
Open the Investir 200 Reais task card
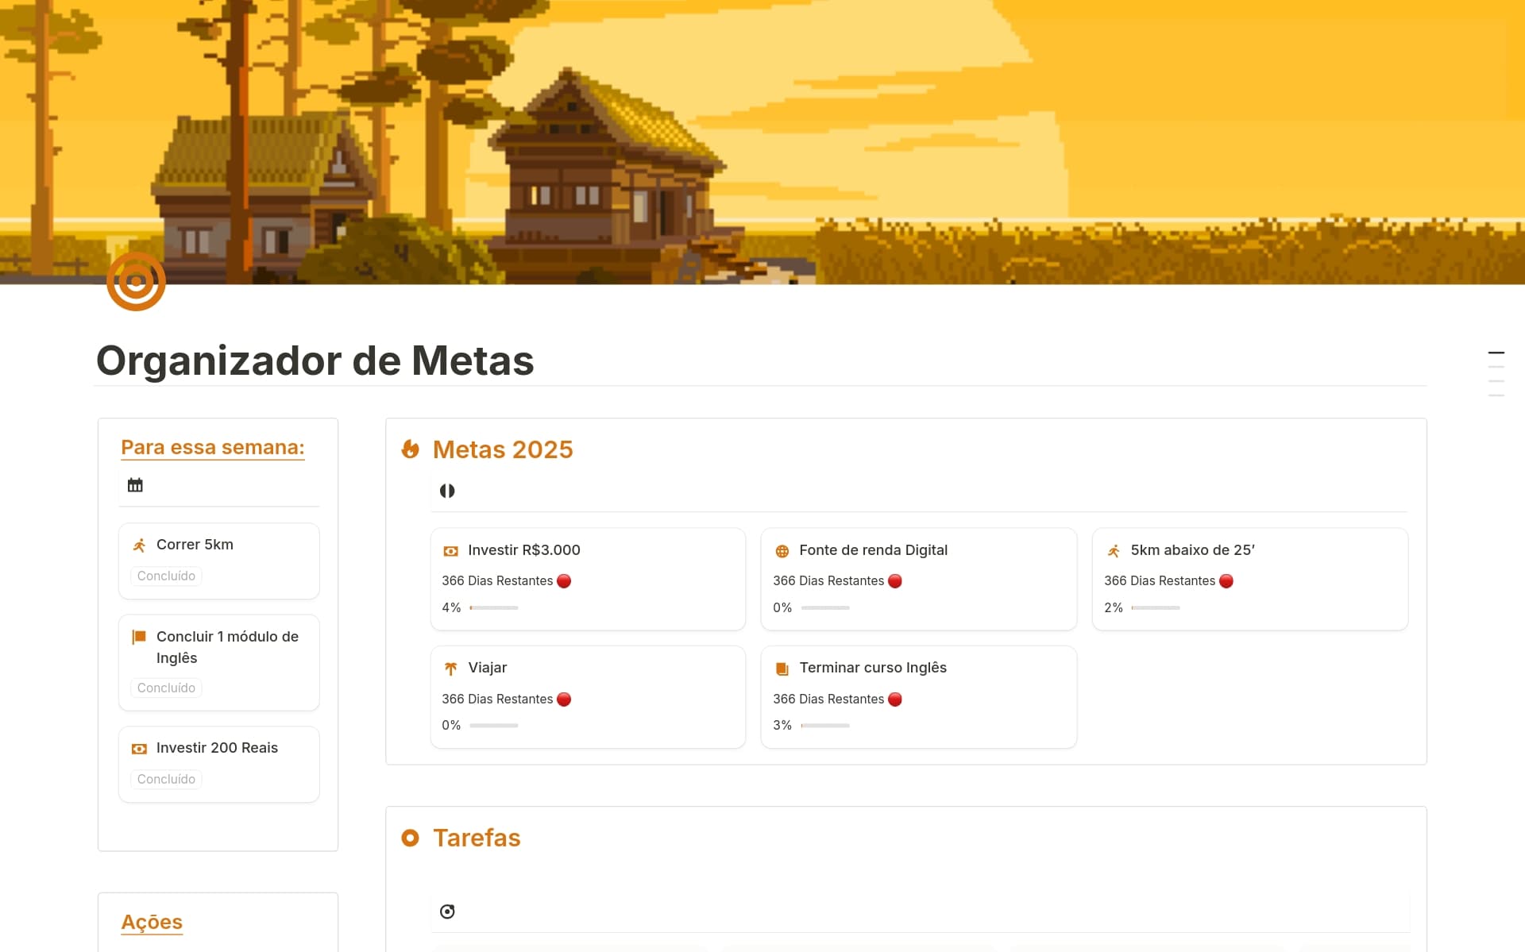click(219, 765)
